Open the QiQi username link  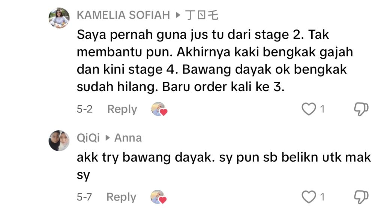click(88, 138)
